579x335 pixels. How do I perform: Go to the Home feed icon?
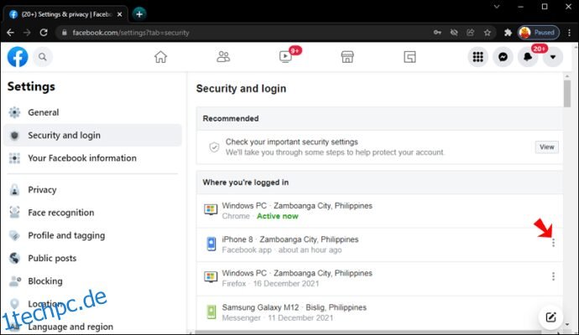point(160,57)
